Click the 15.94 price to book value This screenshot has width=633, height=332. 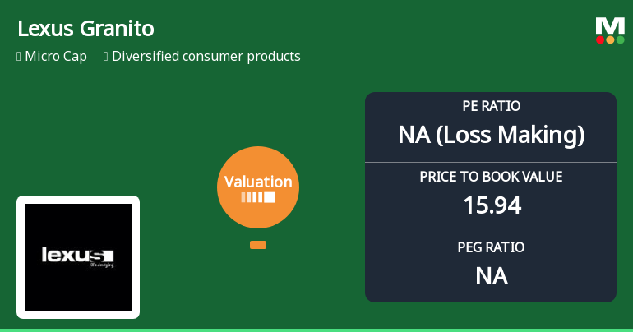point(491,205)
